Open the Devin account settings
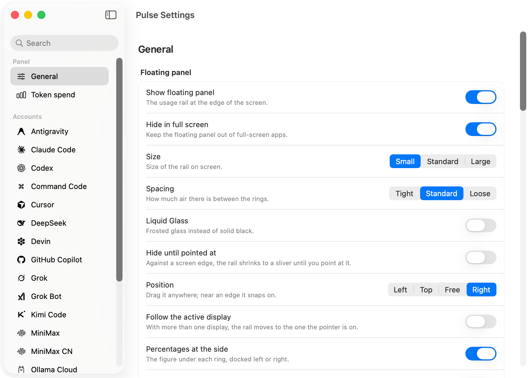528x378 pixels. 59,241
